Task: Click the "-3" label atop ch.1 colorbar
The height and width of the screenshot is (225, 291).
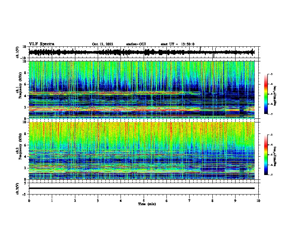Action: pyautogui.click(x=271, y=74)
